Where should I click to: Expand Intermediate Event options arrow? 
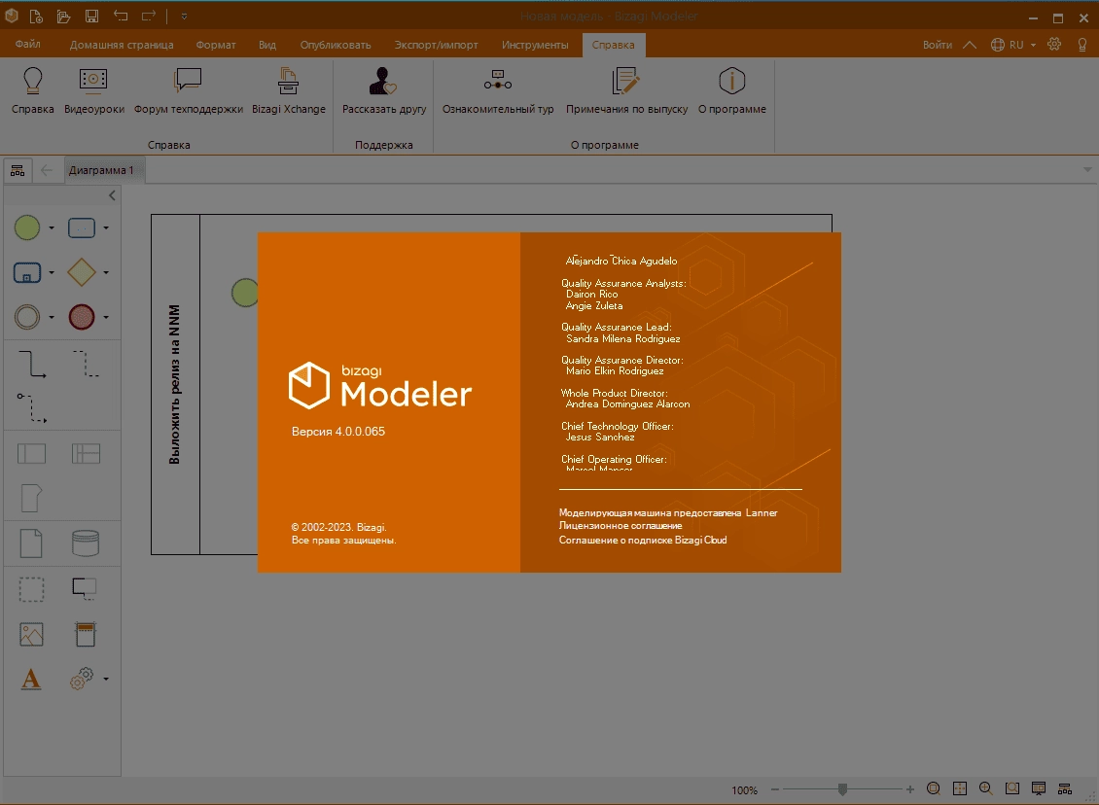pyautogui.click(x=52, y=317)
